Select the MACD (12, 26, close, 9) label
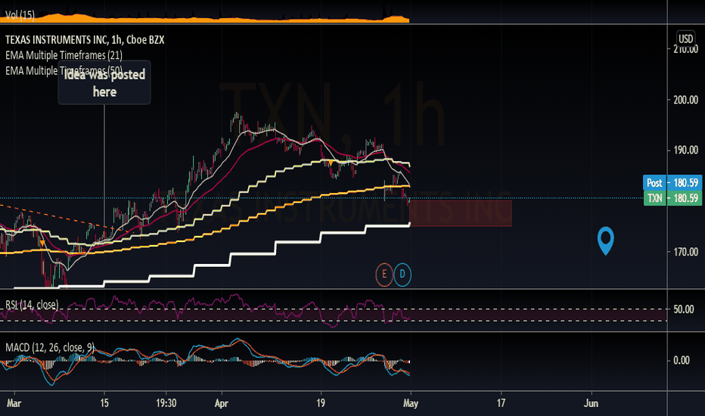 pos(50,347)
